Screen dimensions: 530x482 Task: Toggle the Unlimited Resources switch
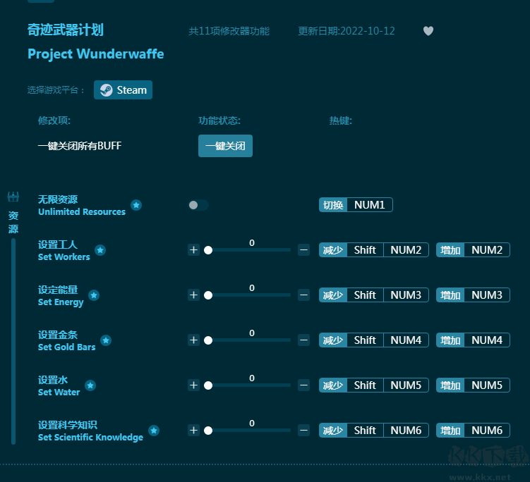(x=198, y=205)
